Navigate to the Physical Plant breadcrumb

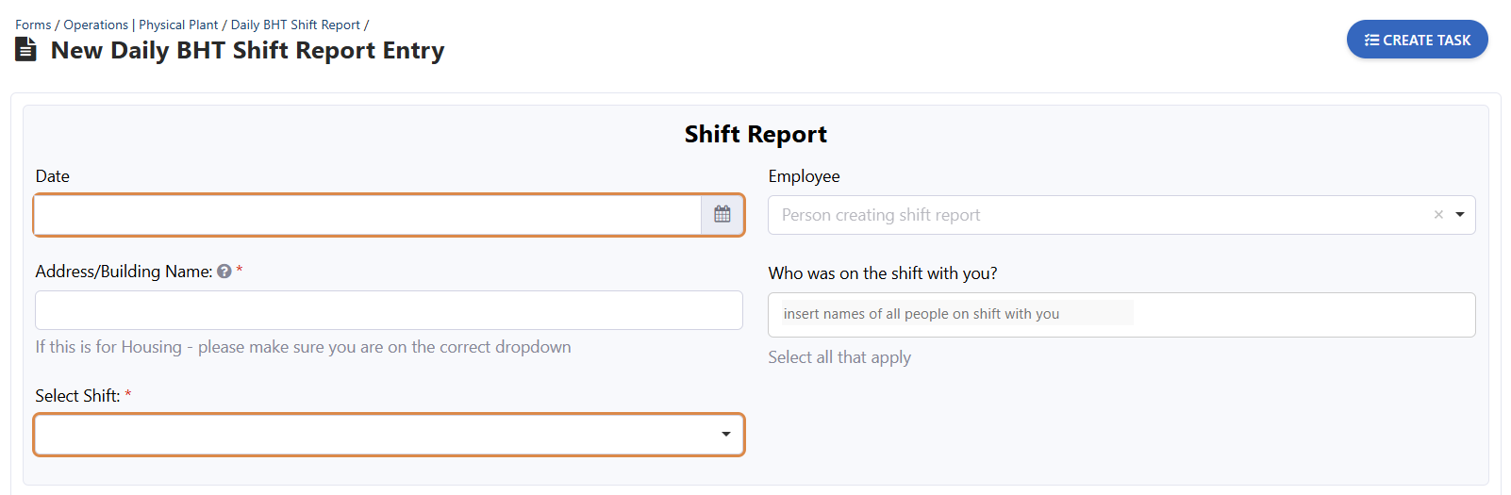tap(178, 25)
